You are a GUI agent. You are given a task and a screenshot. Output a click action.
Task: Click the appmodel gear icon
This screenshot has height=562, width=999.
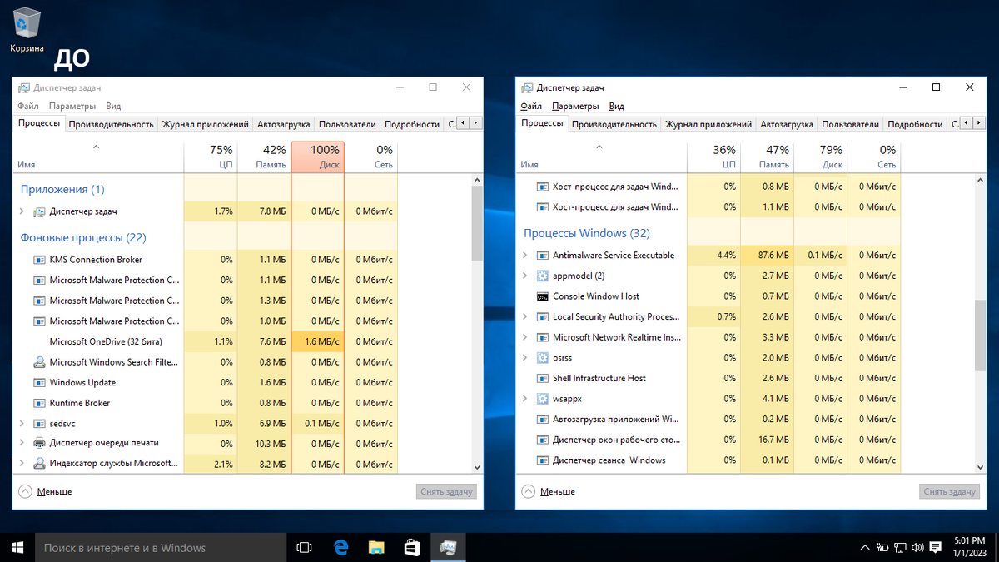point(543,276)
